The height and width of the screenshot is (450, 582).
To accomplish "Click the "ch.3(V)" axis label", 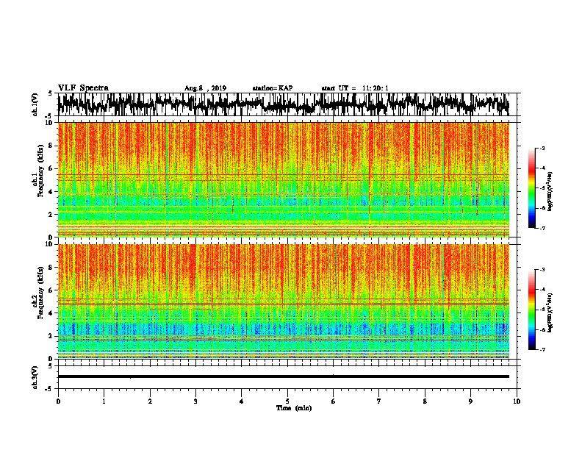I will click(35, 377).
